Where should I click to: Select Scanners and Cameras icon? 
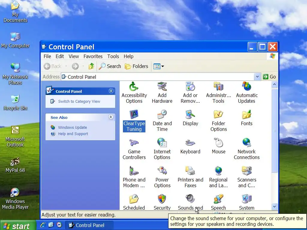point(247,177)
